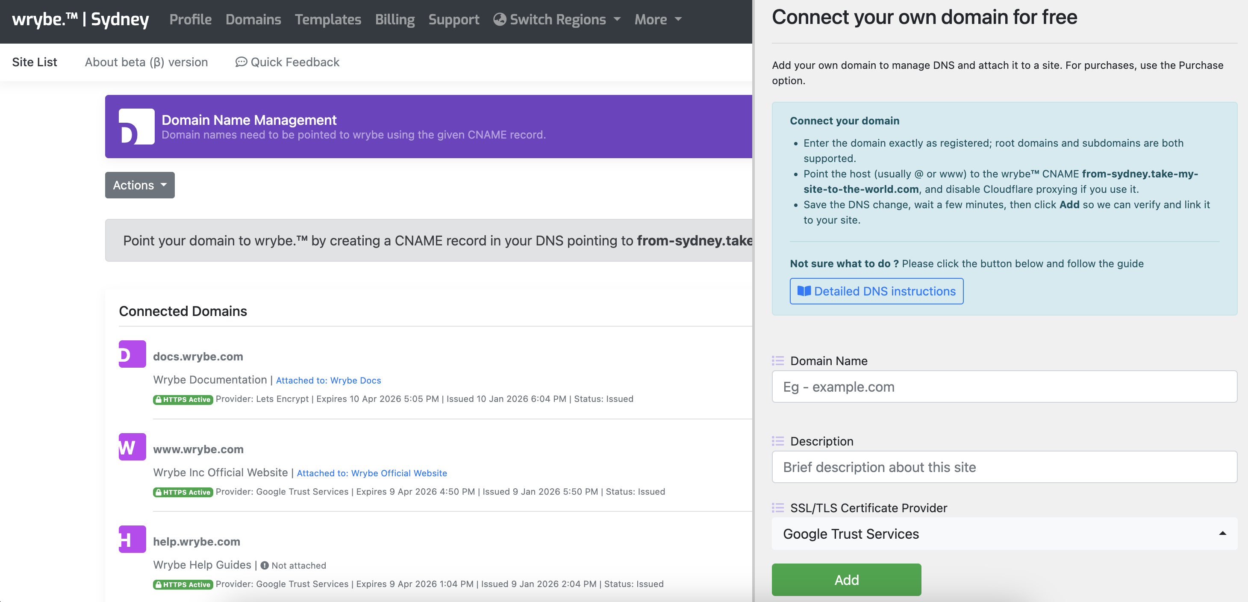This screenshot has width=1248, height=602.
Task: Click into the Domain Name input field
Action: (1004, 387)
